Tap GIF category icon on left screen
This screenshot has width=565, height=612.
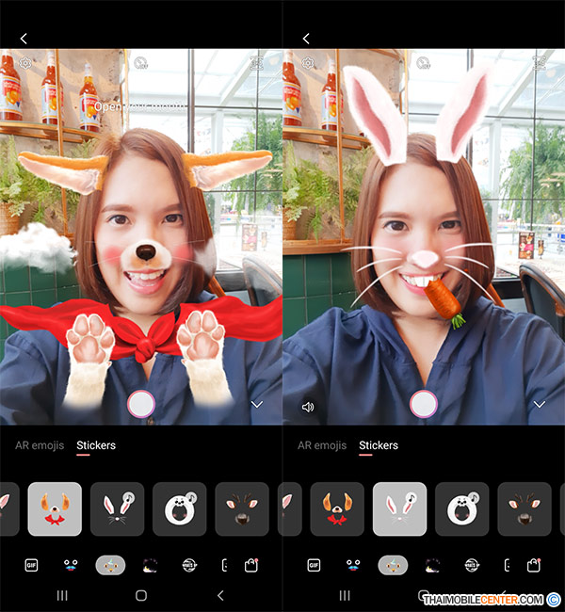coord(32,565)
